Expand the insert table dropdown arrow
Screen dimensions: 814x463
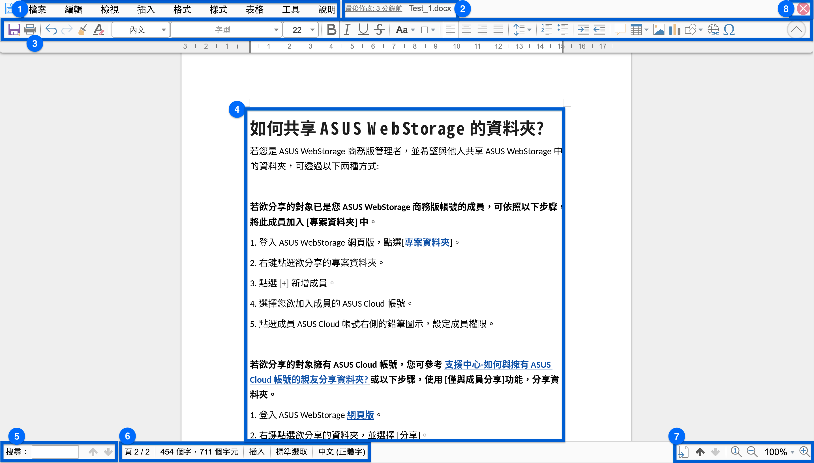646,30
